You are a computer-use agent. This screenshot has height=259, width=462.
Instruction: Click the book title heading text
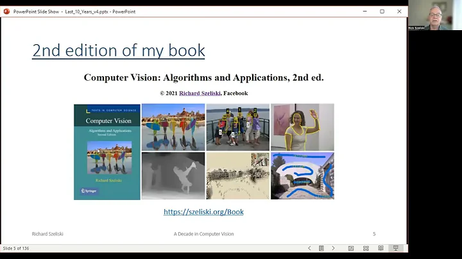pos(203,78)
